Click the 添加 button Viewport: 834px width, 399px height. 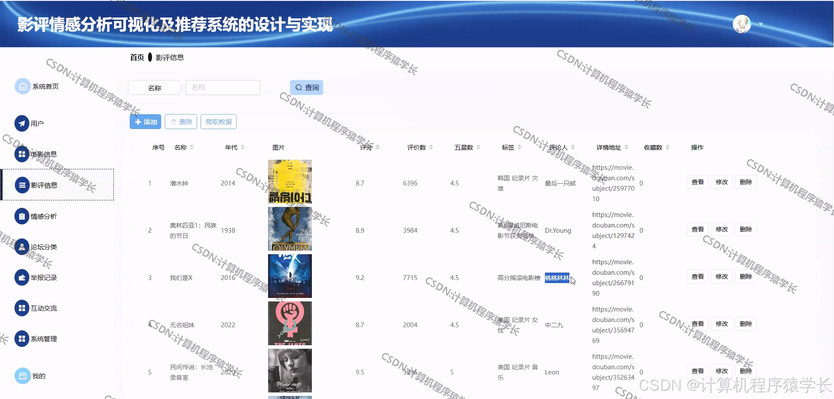point(145,122)
